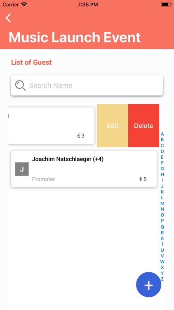Jump to letter K in the index
174x310 pixels.
(162, 192)
